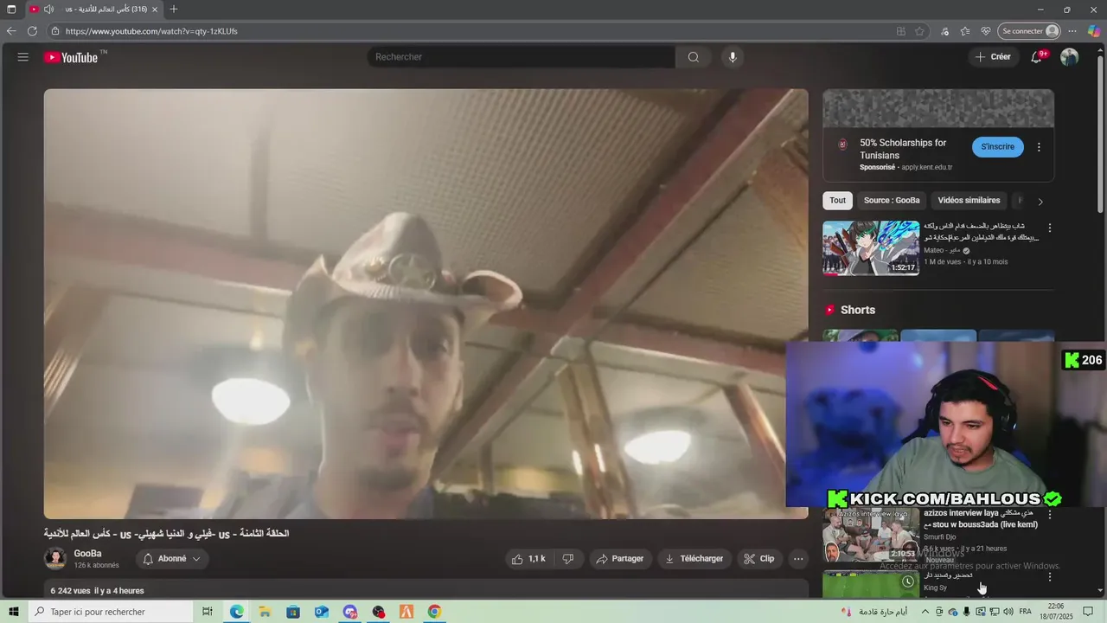The height and width of the screenshot is (623, 1107).
Task: Reload the page in browser
Action: 32,31
